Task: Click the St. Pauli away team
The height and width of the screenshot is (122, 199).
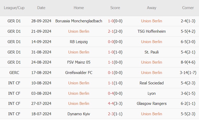Action: 151,52
